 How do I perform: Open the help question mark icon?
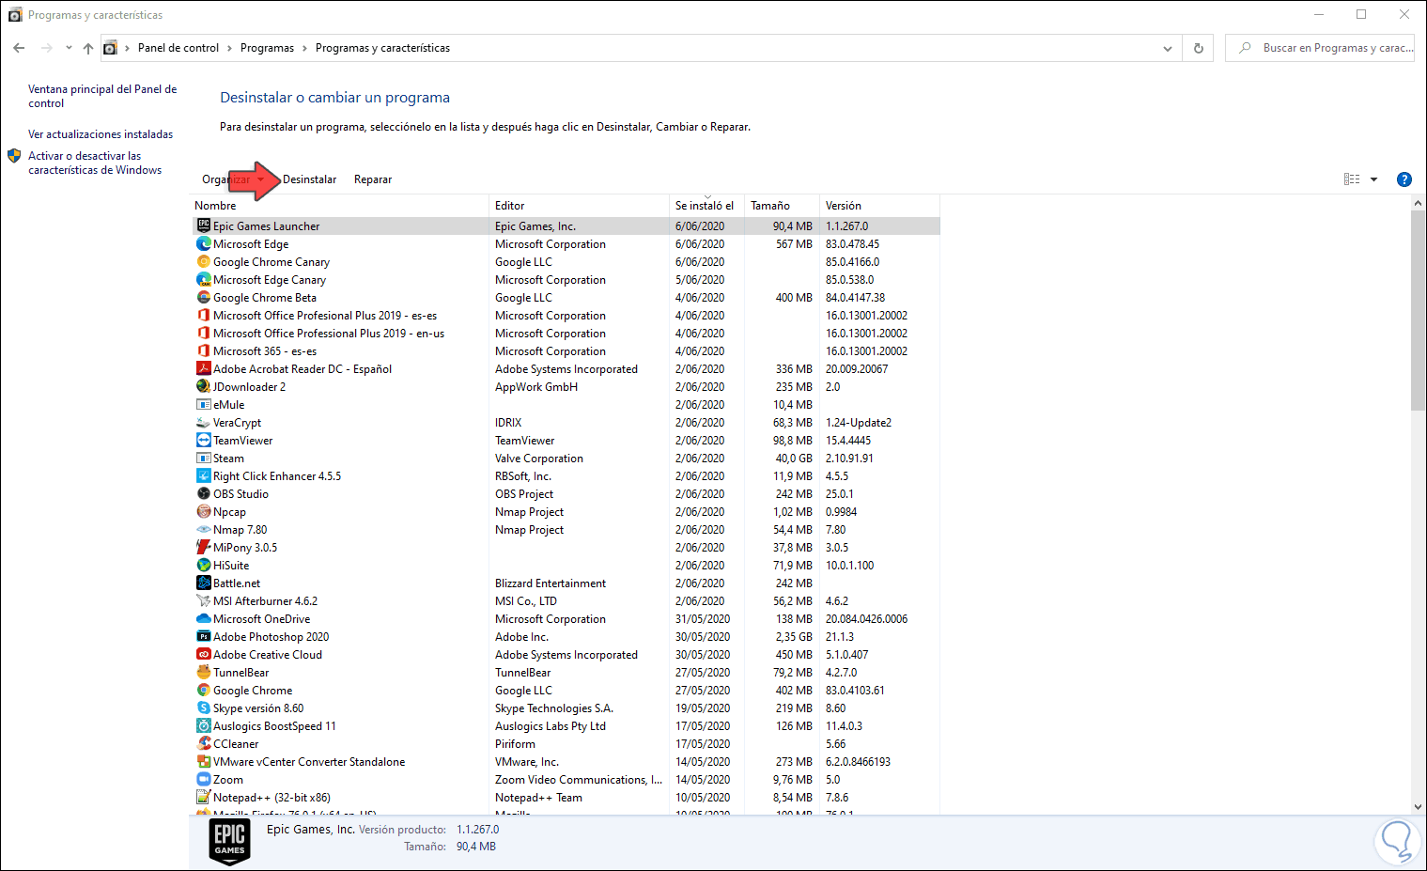1404,179
